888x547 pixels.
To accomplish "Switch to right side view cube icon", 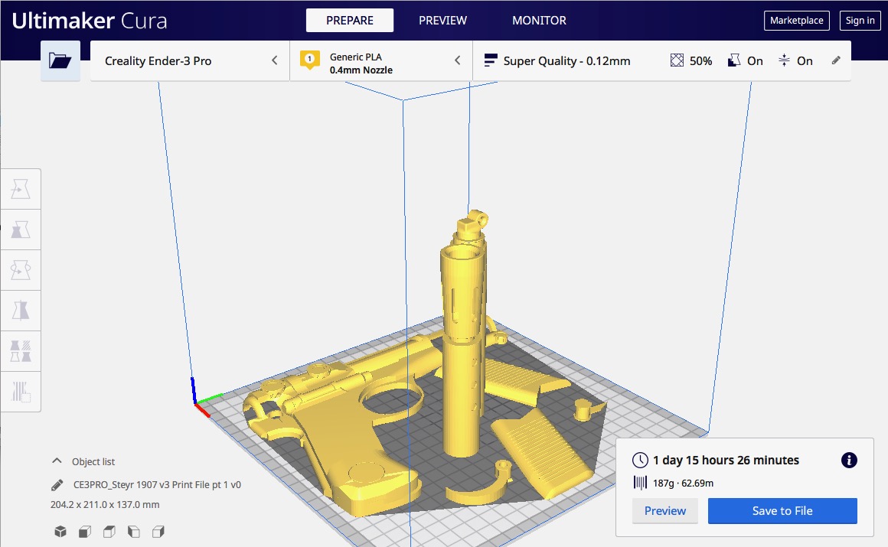I will click(158, 531).
